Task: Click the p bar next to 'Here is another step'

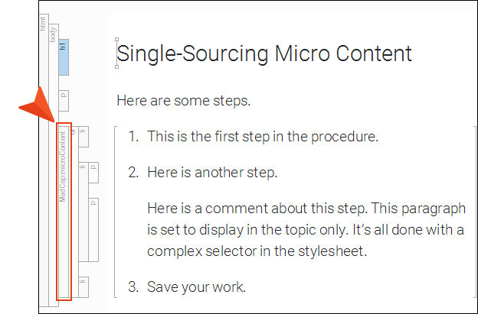Action: pos(93,173)
